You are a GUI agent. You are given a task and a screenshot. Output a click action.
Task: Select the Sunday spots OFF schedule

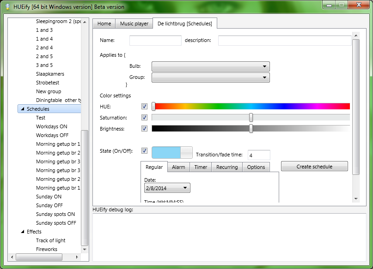pyautogui.click(x=56, y=223)
